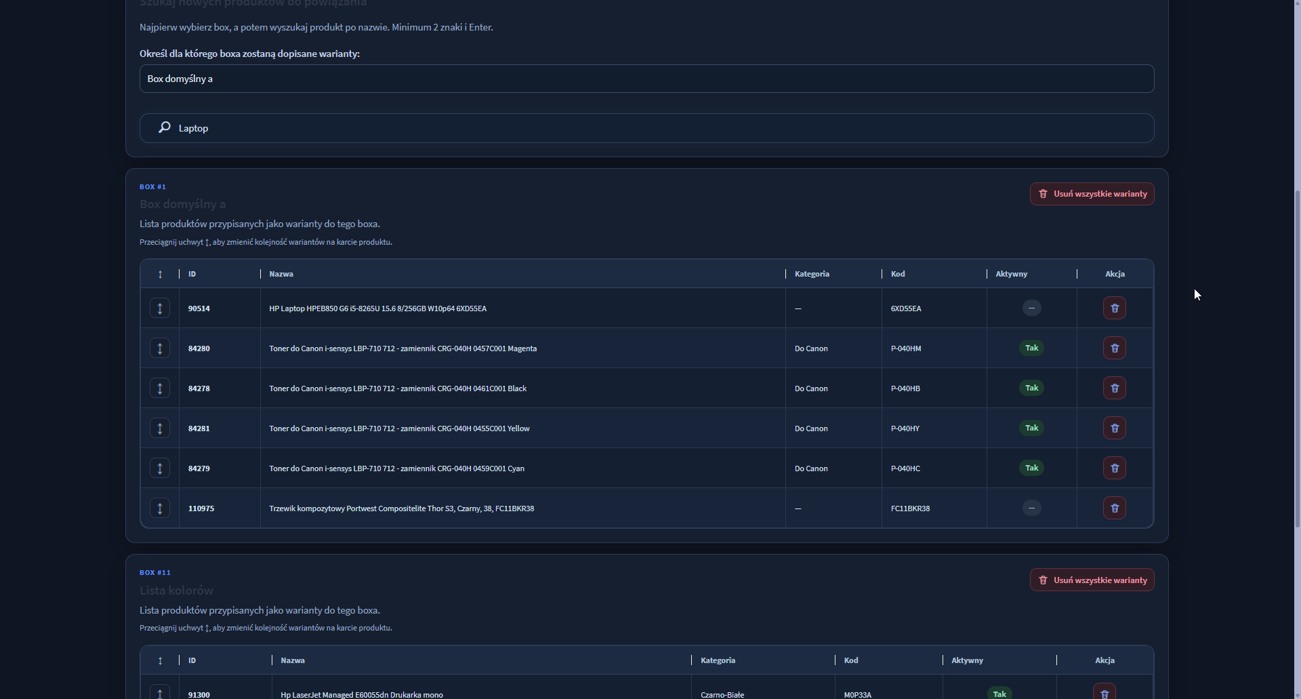
Task: Click the Trzewik kompozytowy Portwest product name
Action: point(401,508)
